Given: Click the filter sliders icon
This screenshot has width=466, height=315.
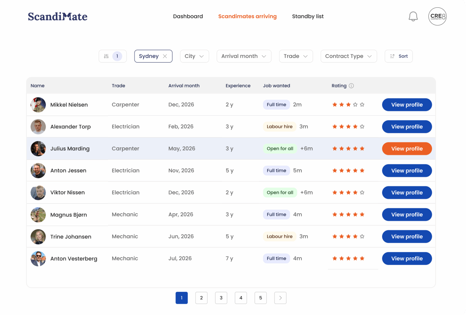Looking at the screenshot, I should 106,56.
